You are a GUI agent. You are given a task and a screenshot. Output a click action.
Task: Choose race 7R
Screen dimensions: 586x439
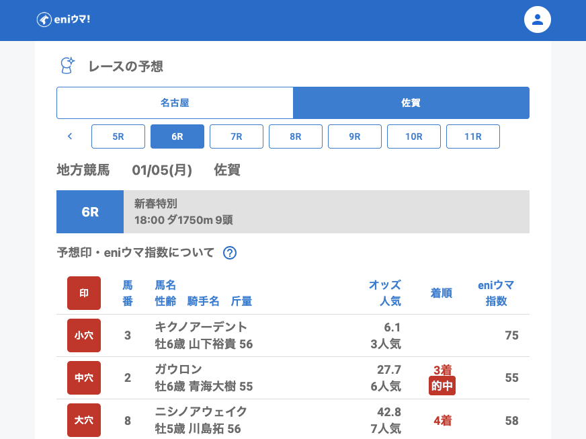click(237, 136)
